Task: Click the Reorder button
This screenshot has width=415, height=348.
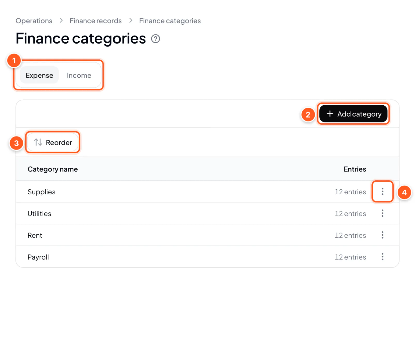Action: point(53,142)
